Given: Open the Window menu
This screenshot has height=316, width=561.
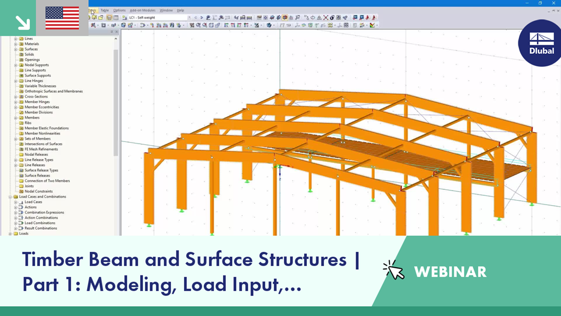Looking at the screenshot, I should coord(166,10).
